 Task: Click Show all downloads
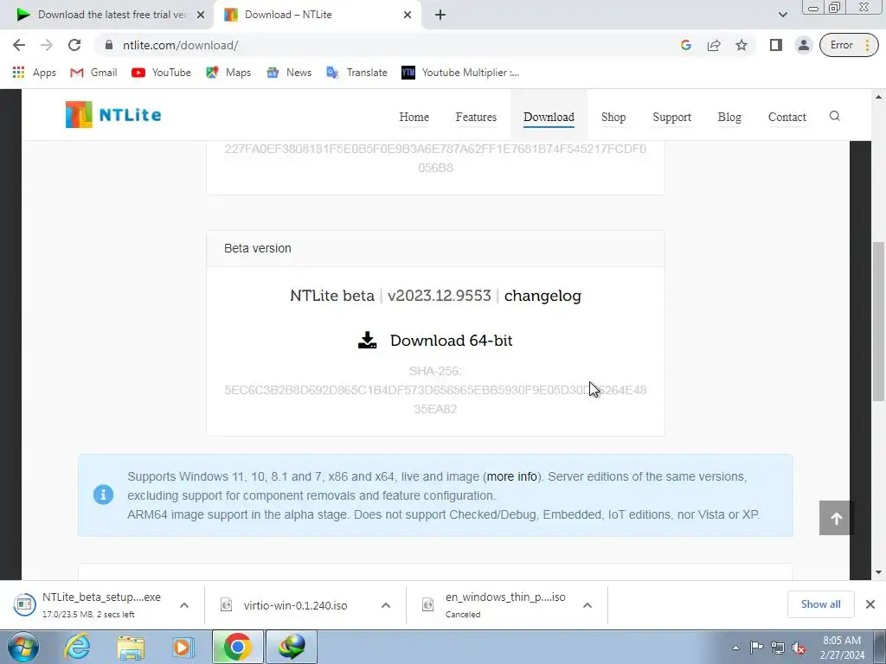(820, 604)
